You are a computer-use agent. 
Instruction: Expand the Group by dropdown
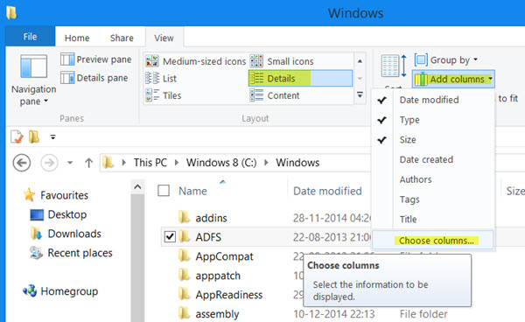coord(446,60)
